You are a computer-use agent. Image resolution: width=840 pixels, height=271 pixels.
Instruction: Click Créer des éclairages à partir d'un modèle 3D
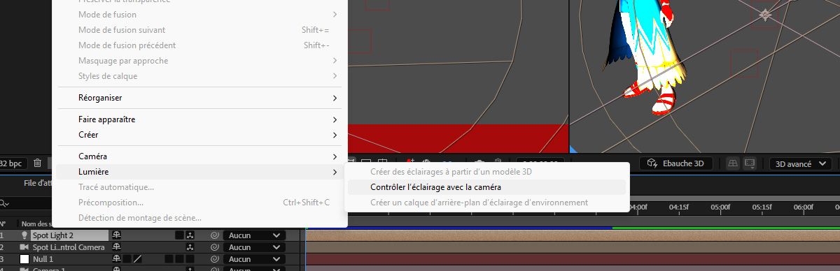[x=486, y=172]
